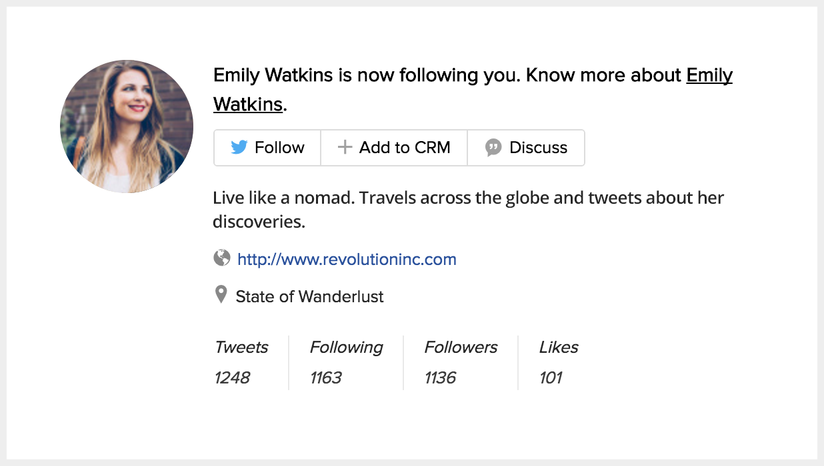Click the Twitter bird icon
Image resolution: width=824 pixels, height=466 pixels.
(239, 148)
